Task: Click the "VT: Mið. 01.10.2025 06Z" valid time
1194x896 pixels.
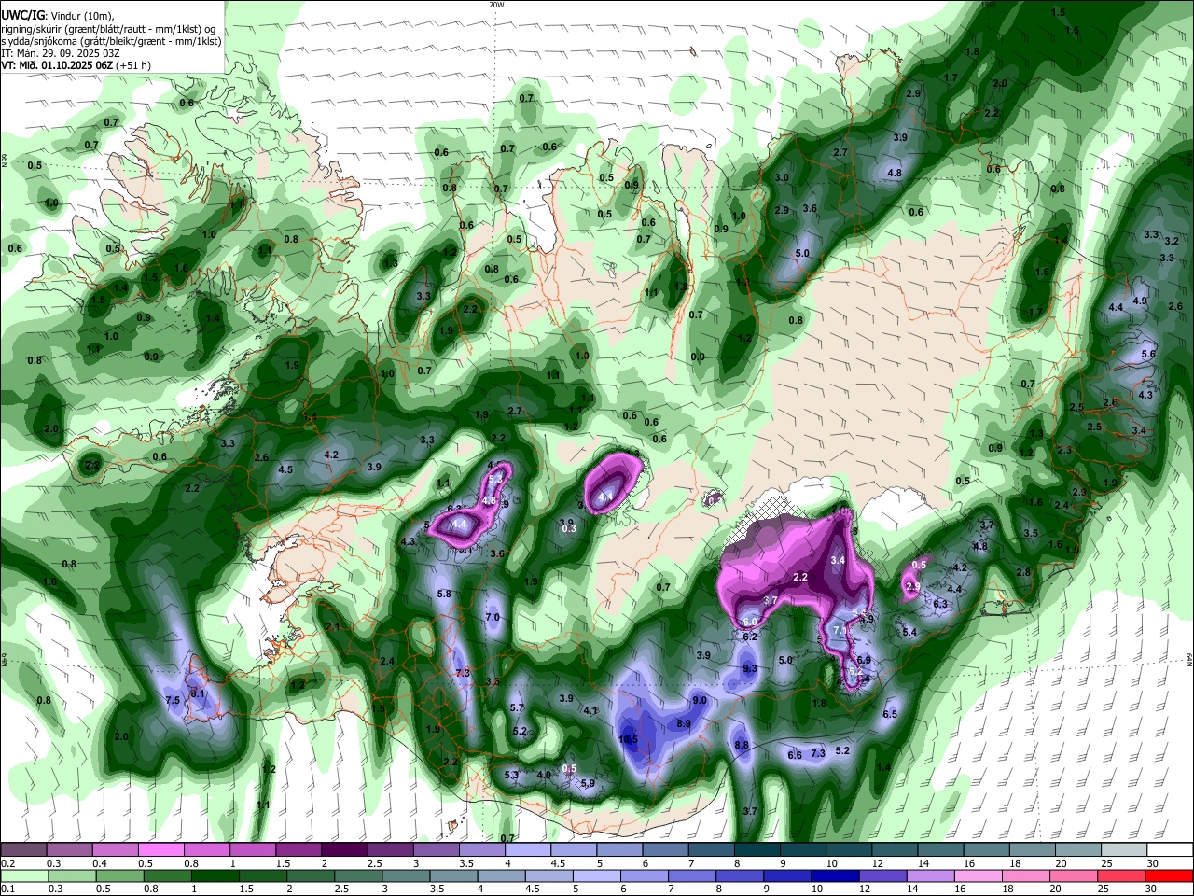Action: (x=56, y=65)
